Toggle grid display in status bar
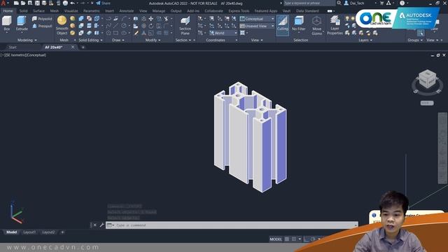Screen dimensions: 448x252 click(x=287, y=239)
